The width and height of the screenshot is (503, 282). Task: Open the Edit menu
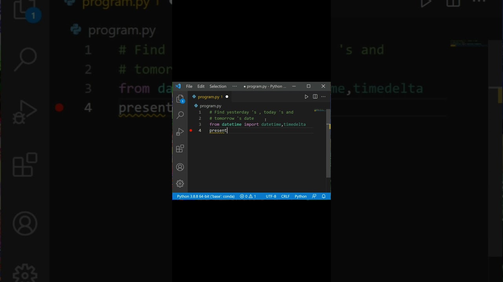(201, 86)
